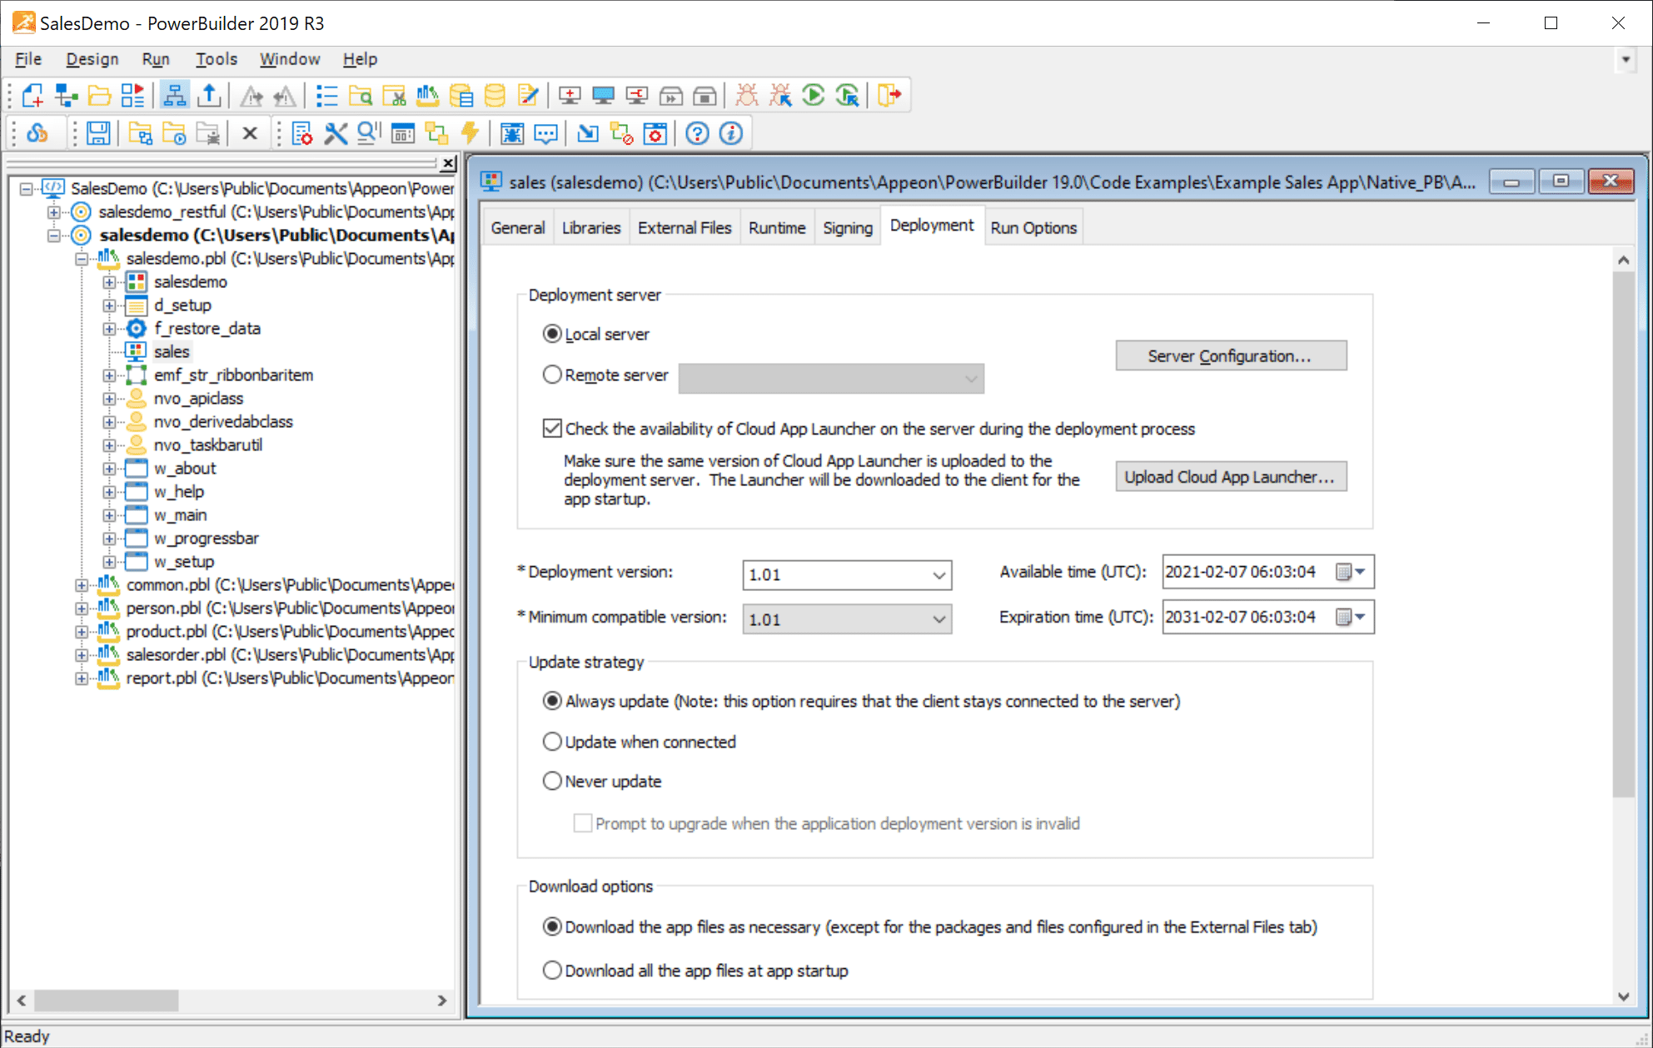Select the f_restore_data function in tree
The image size is (1653, 1048).
[x=207, y=329]
